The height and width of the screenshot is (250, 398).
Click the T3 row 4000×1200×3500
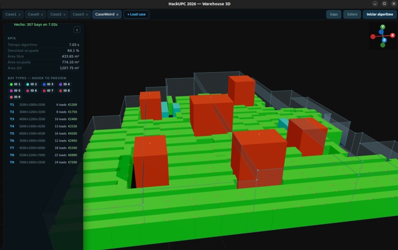coord(43,119)
